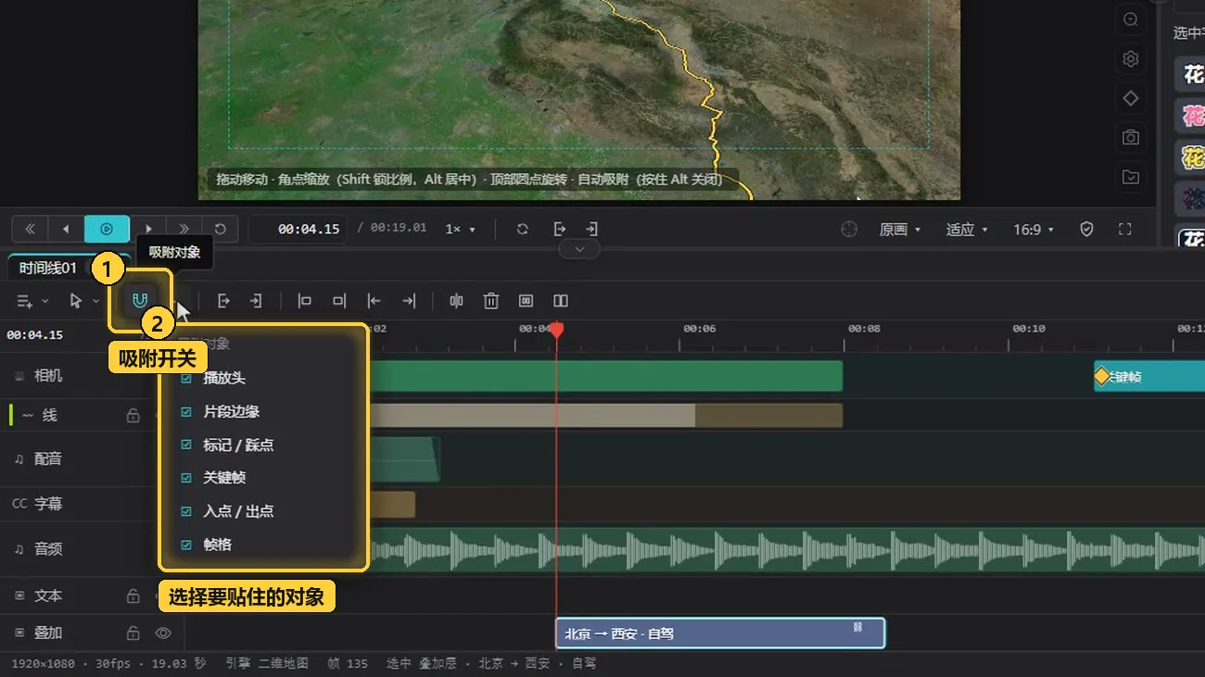Switch to the 时间线01 tab
The image size is (1205, 677).
pyautogui.click(x=48, y=268)
